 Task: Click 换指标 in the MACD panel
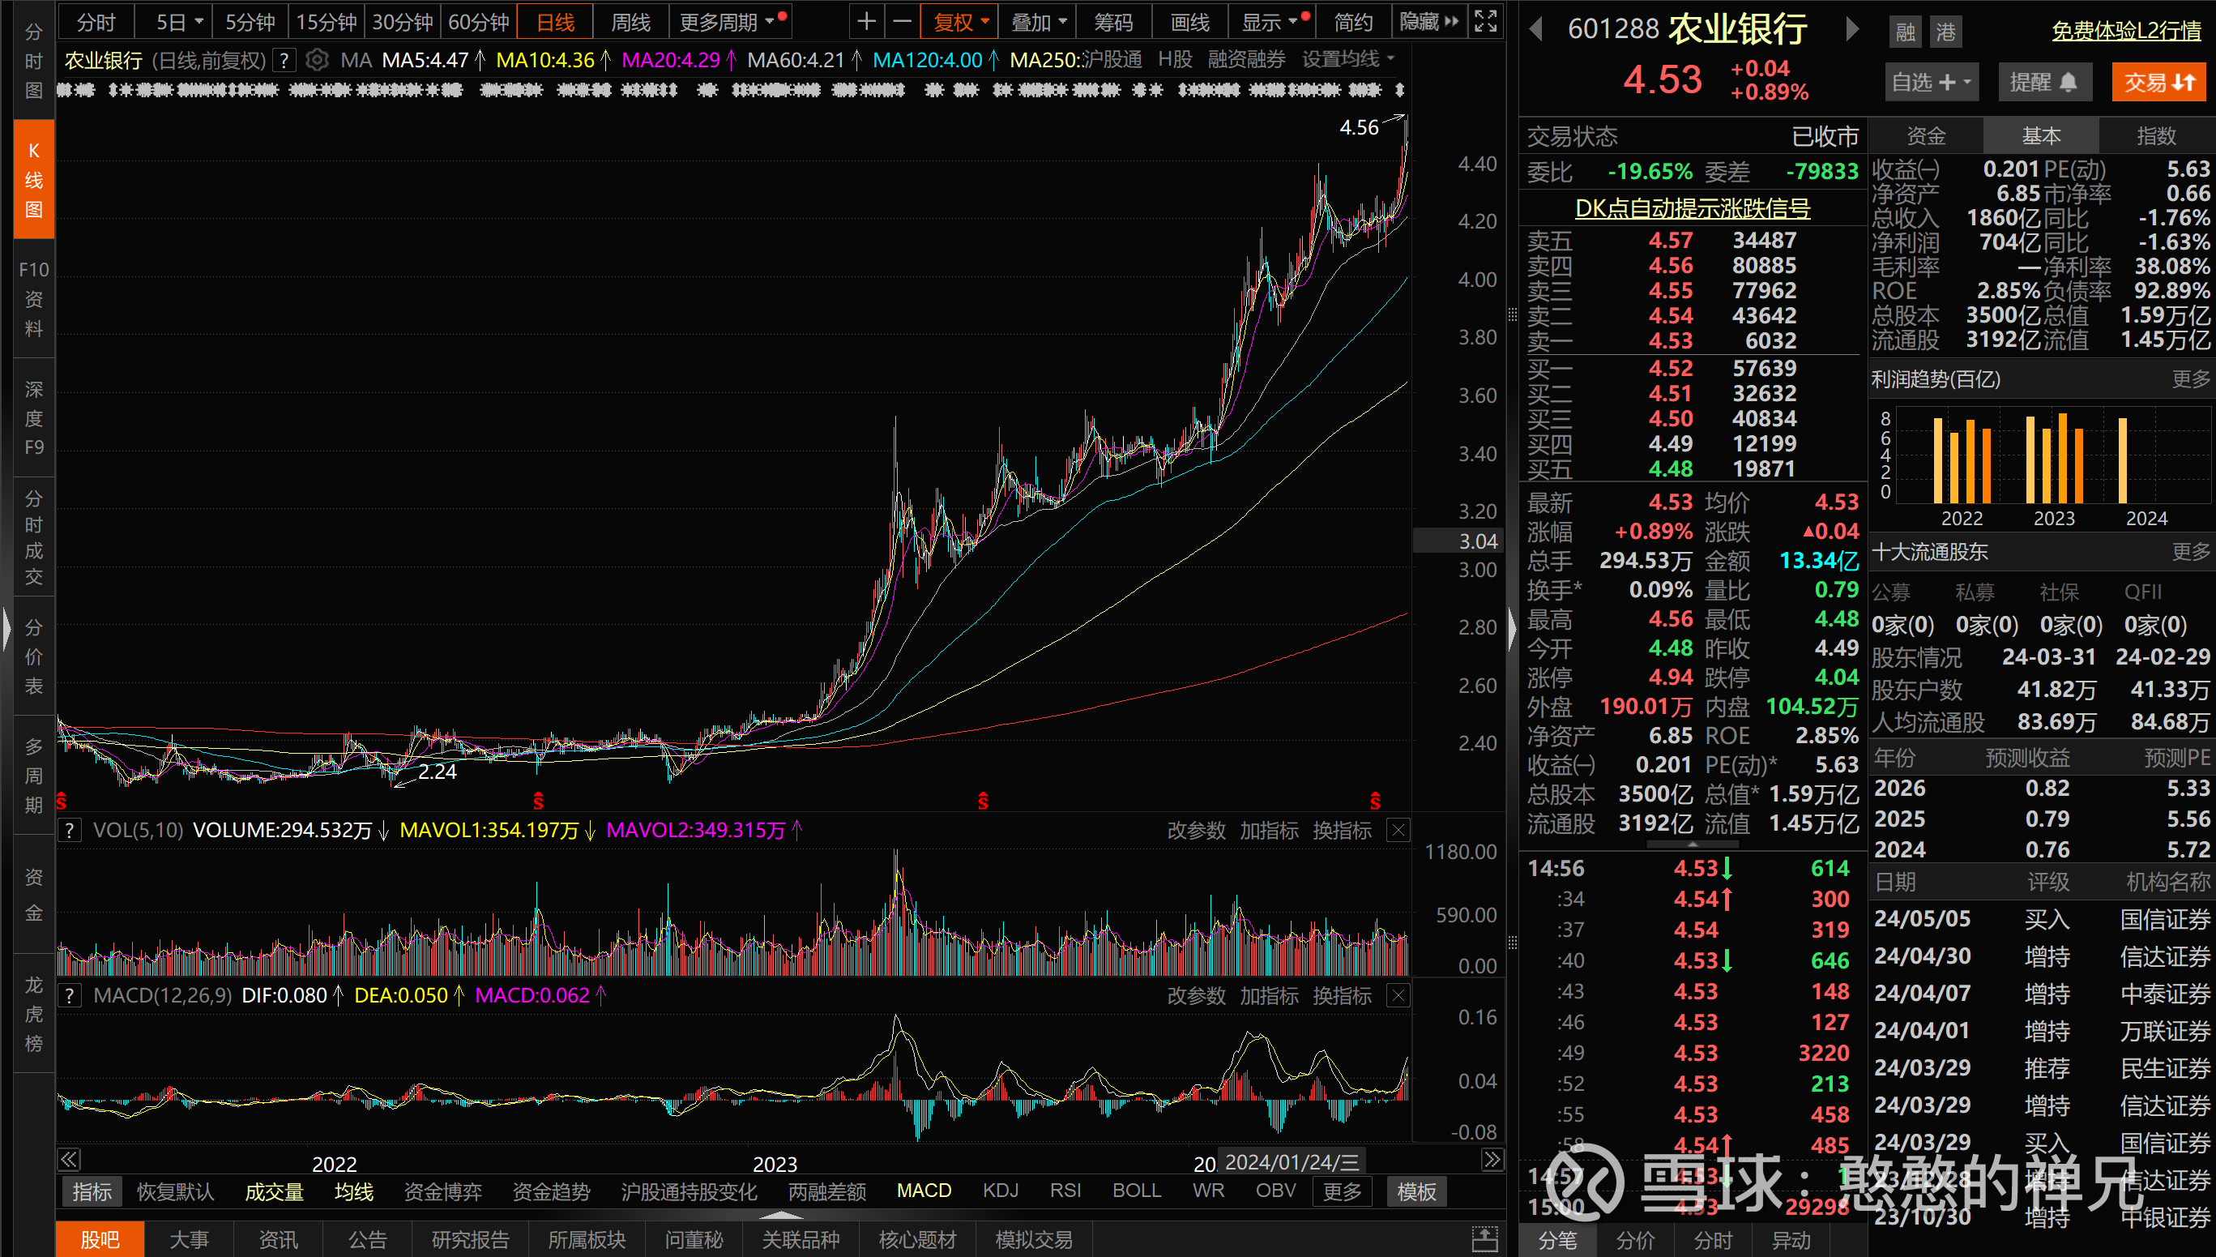(x=1342, y=995)
